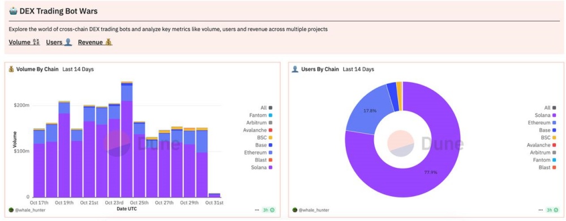The height and width of the screenshot is (221, 566).
Task: Toggle Arbitrum in Users chart legend
Action: click(543, 153)
